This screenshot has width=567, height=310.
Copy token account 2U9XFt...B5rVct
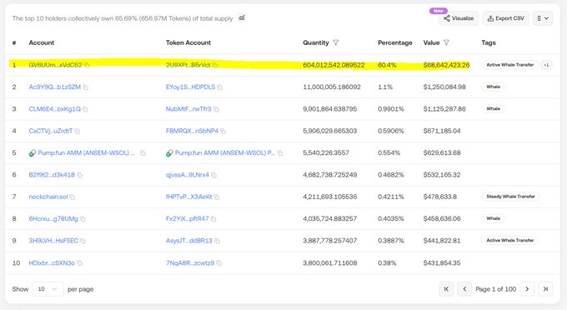215,65
